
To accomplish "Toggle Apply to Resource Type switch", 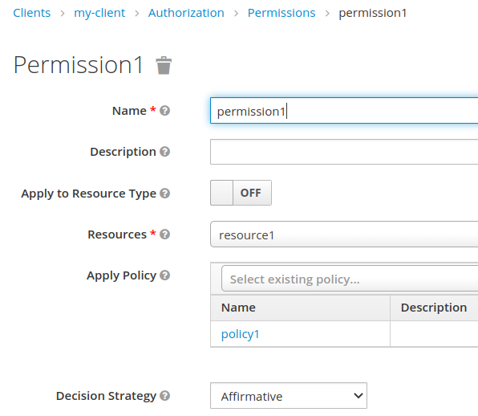I will coord(241,193).
